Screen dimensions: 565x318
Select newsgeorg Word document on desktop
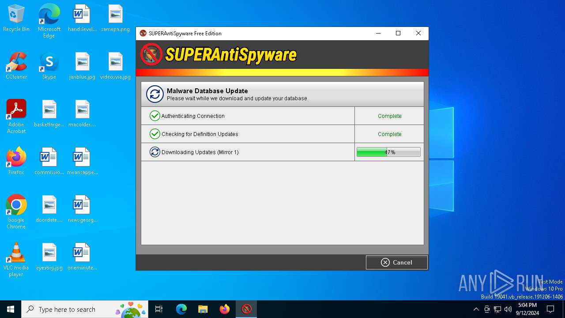(82, 209)
